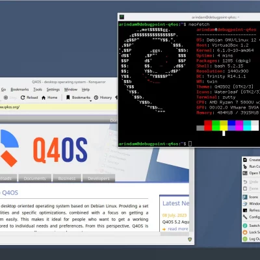The image size is (260, 260).
Task: Click 'Kernel: 6.1.0-10-amd64' terminal line
Action: click(x=225, y=51)
